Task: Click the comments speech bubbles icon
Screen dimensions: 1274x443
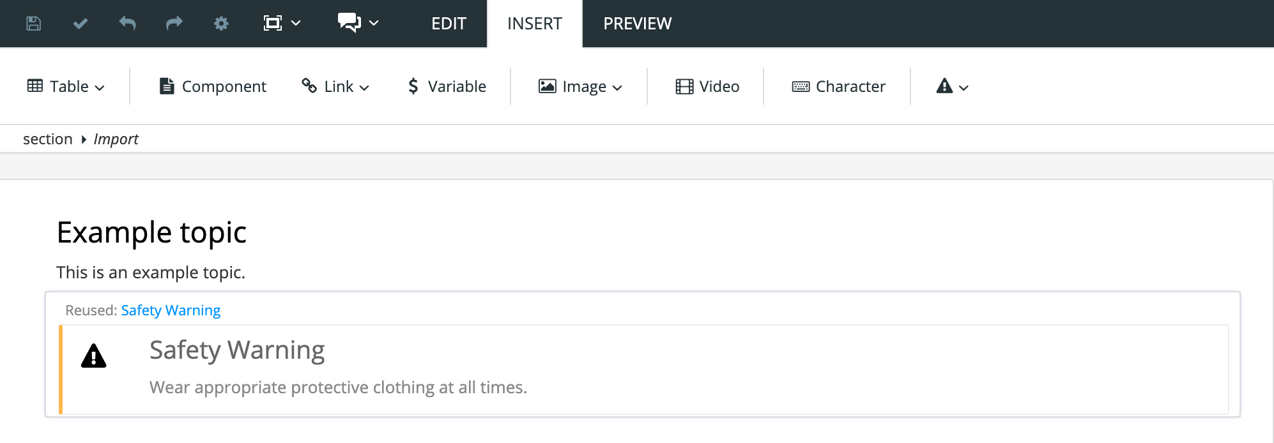Action: [x=349, y=23]
